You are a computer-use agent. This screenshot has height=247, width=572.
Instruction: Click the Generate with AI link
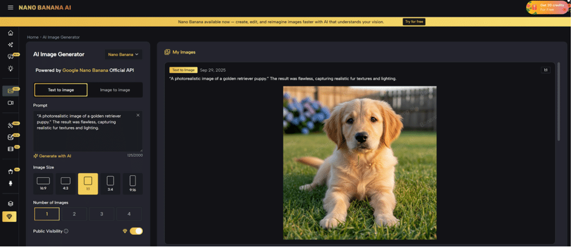(53, 156)
